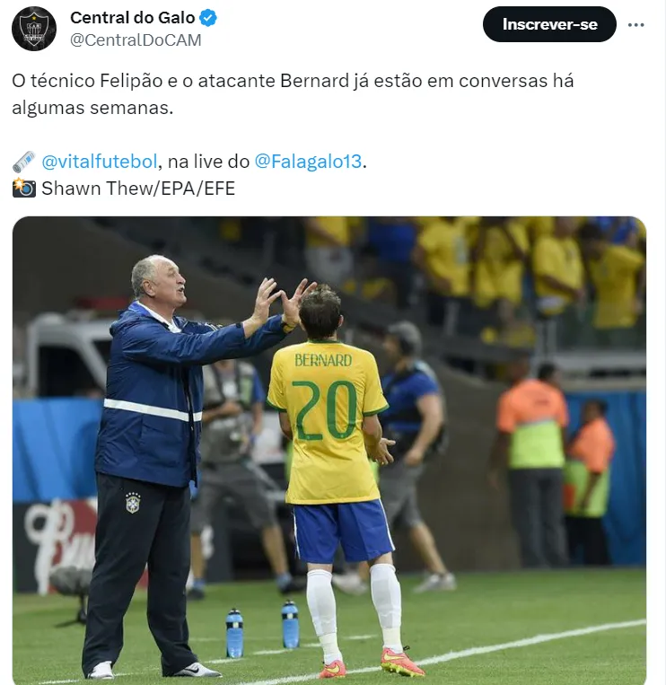Click the blue water bottles on the grass
Image resolution: width=666 pixels, height=685 pixels.
point(262,628)
